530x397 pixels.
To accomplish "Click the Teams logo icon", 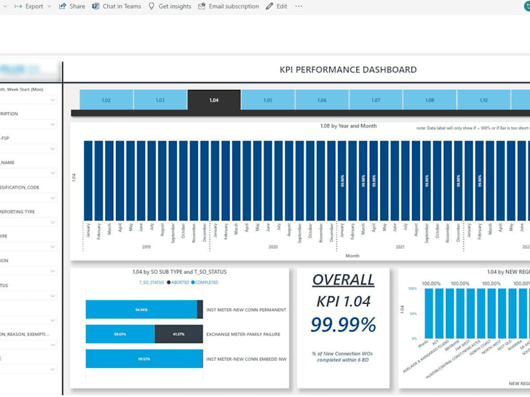I will pyautogui.click(x=96, y=6).
